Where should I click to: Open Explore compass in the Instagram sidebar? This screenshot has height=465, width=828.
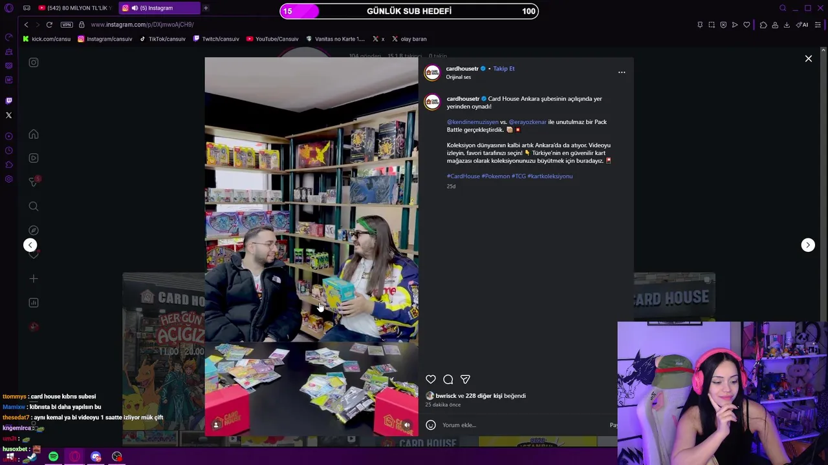point(34,231)
